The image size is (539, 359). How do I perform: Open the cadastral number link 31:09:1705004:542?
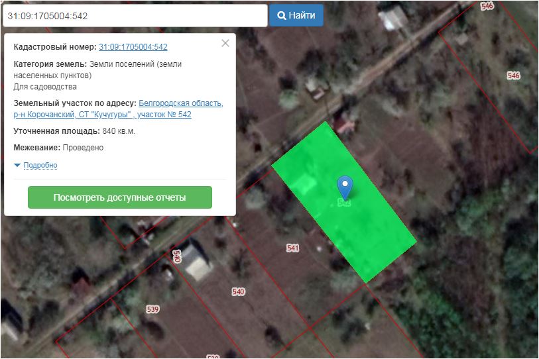pyautogui.click(x=133, y=47)
